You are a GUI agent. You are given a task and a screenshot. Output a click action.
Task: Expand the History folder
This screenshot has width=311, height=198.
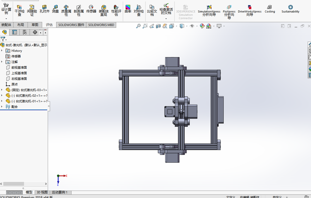tap(2, 51)
